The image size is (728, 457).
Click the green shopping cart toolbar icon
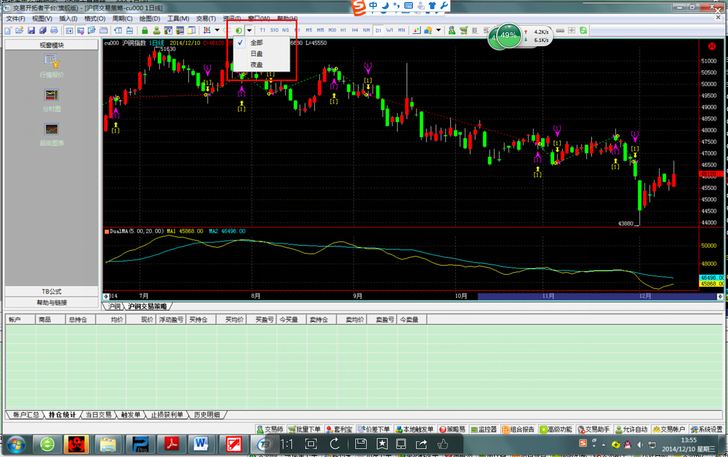pyautogui.click(x=463, y=30)
